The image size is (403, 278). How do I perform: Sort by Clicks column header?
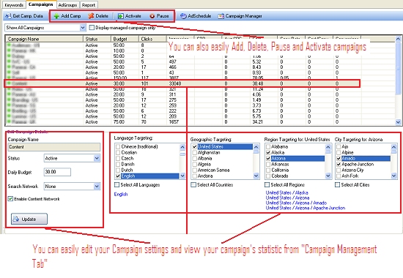click(152, 39)
